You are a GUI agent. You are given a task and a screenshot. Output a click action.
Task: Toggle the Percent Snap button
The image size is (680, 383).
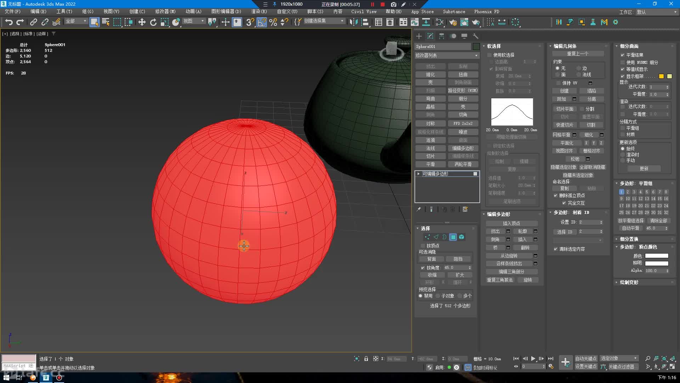pos(273,22)
